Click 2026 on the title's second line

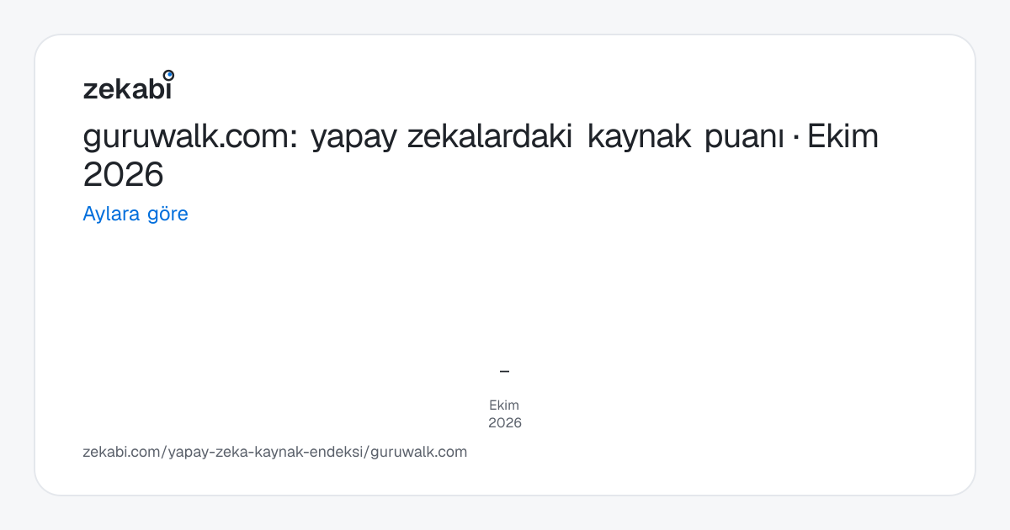pos(123,175)
